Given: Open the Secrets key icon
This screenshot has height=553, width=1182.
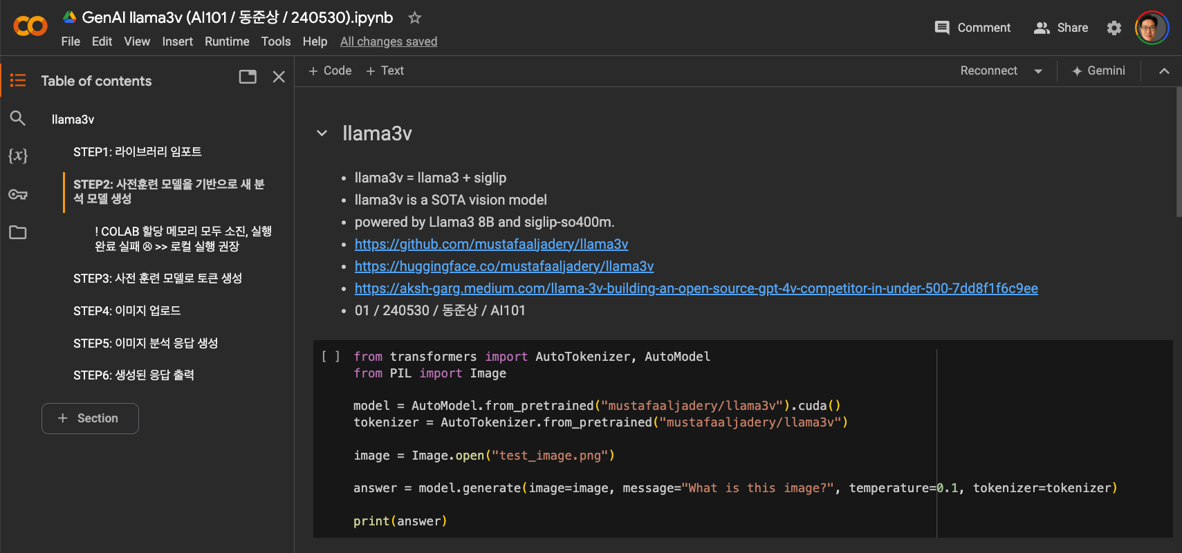Looking at the screenshot, I should pyautogui.click(x=18, y=194).
